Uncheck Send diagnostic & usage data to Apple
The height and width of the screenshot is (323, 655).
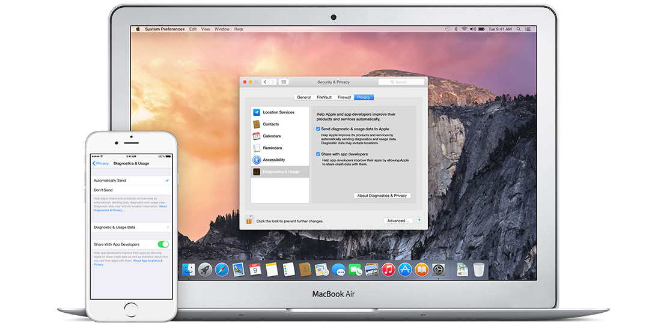click(x=318, y=129)
